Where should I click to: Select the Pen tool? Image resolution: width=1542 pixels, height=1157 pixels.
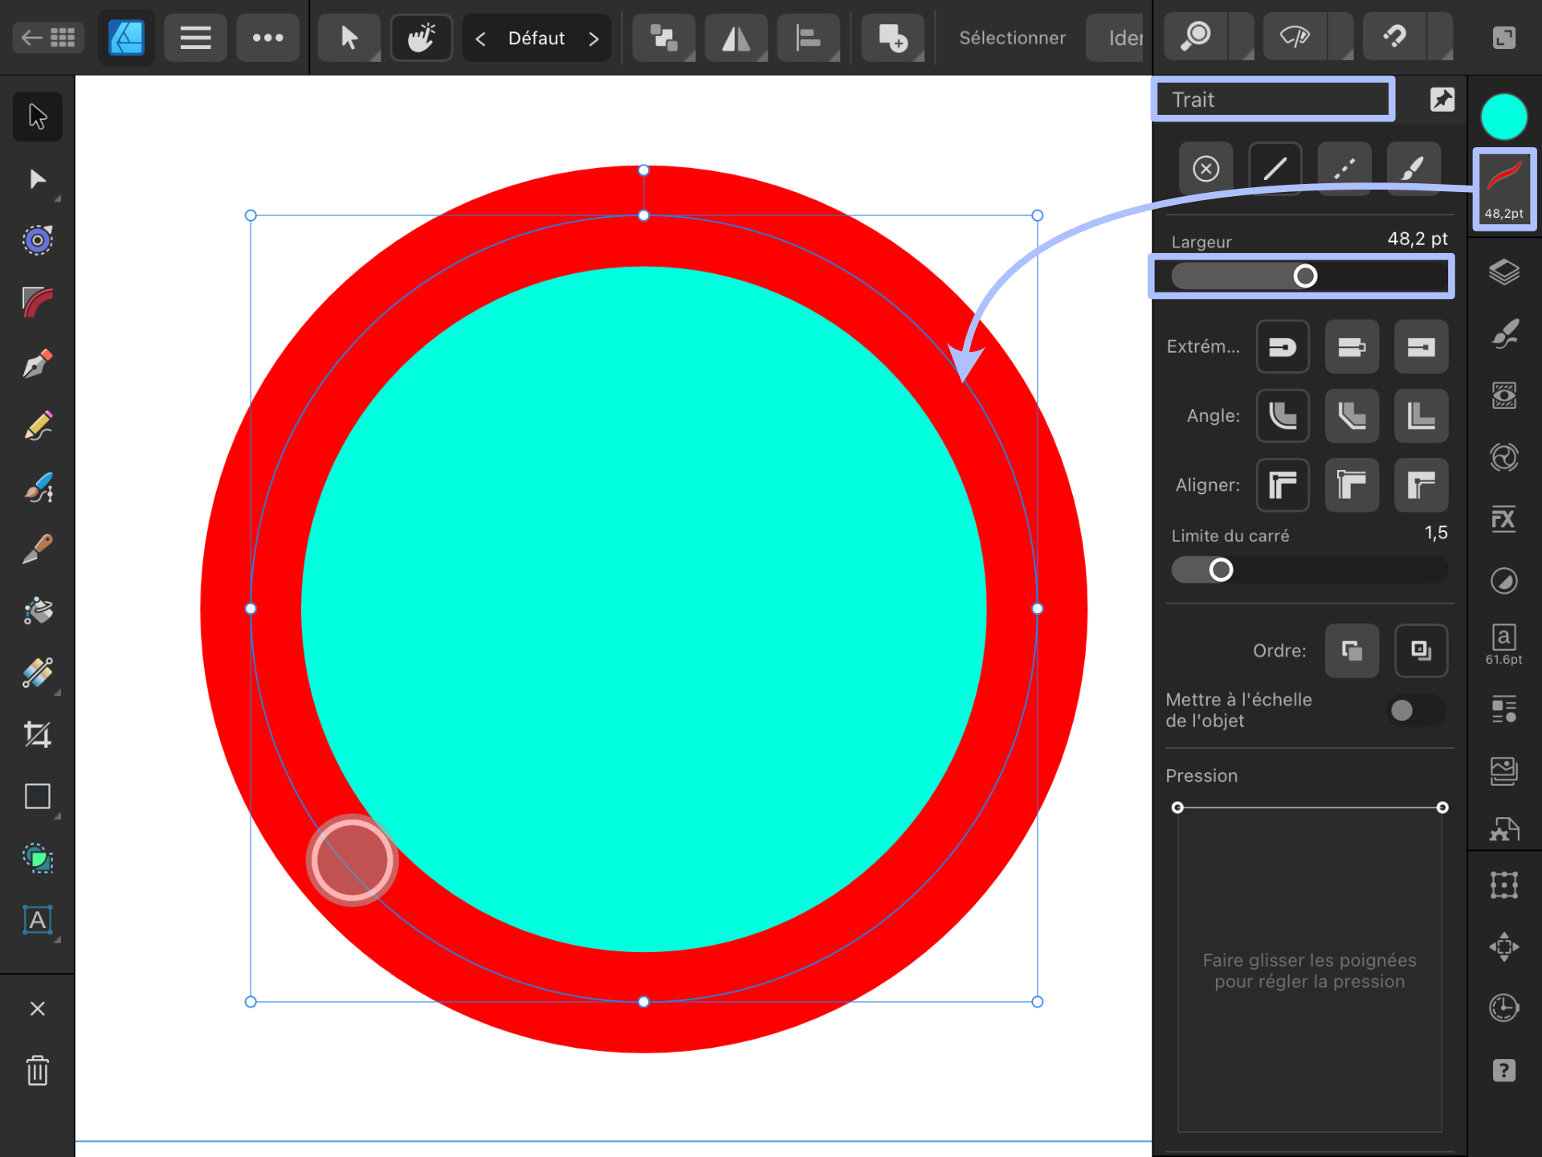click(38, 364)
